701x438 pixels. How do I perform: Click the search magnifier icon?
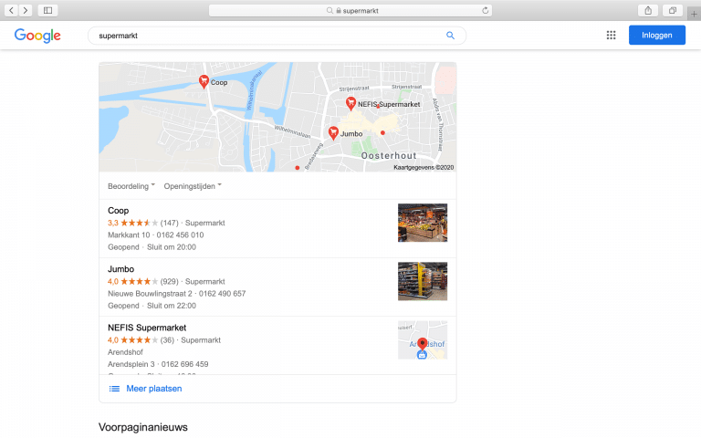450,36
